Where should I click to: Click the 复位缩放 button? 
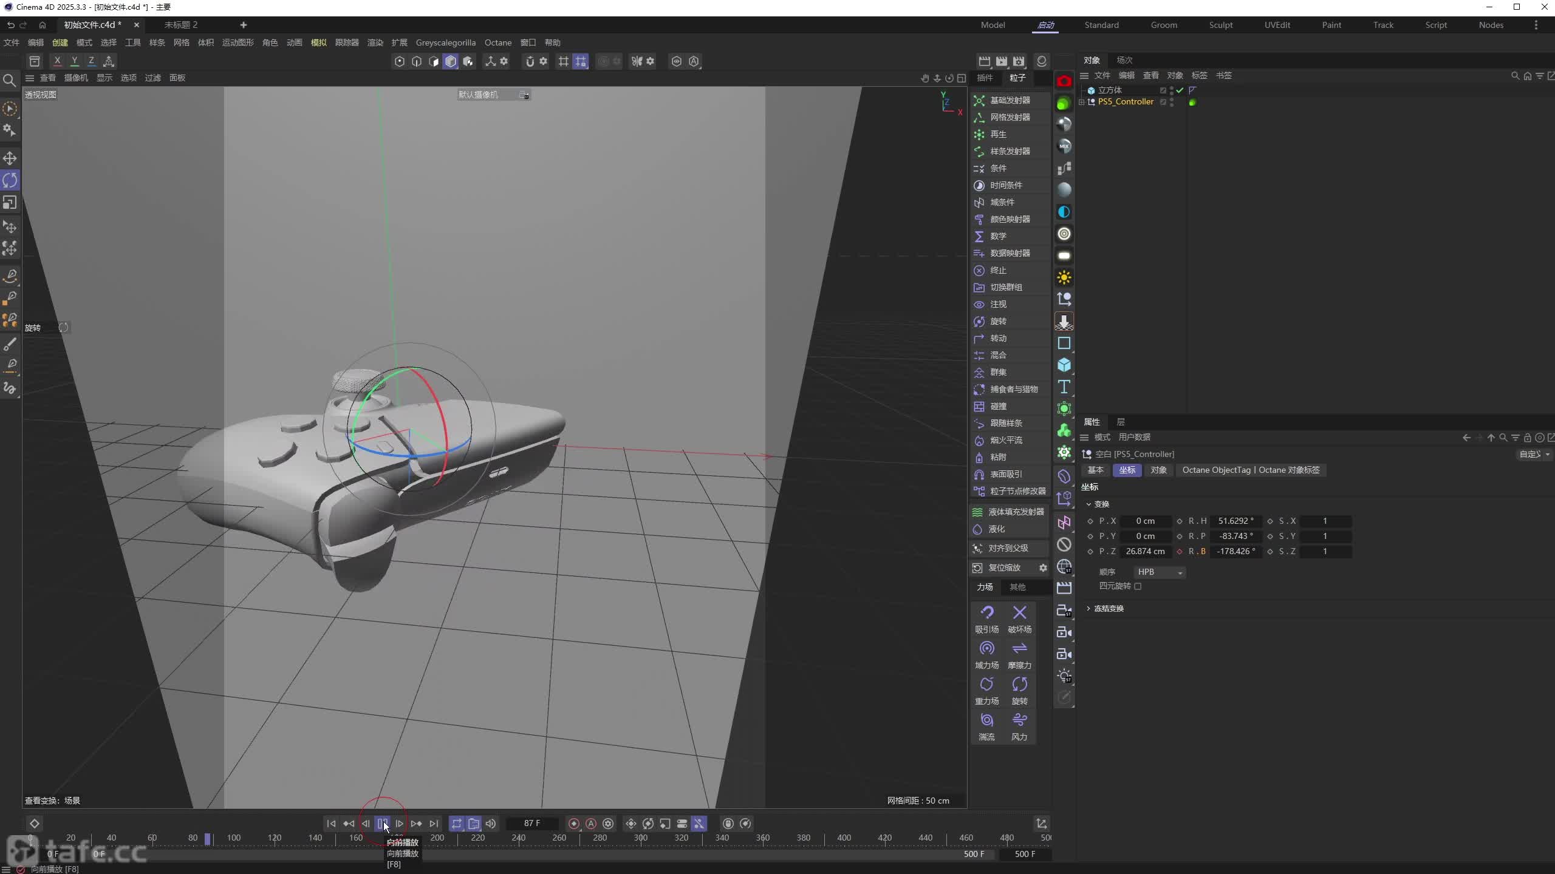tap(1003, 567)
